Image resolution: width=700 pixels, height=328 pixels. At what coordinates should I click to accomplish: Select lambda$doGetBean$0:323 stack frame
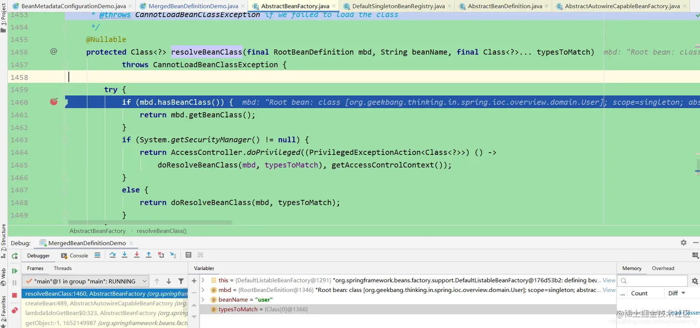[105, 313]
